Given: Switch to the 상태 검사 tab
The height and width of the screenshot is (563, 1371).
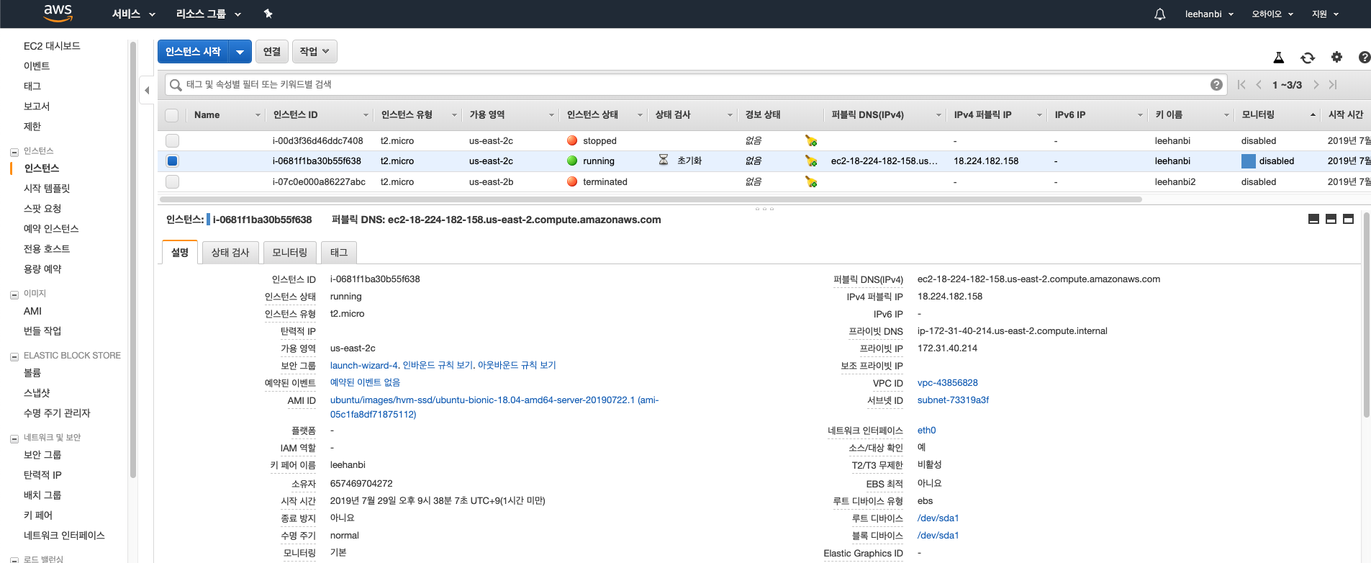Looking at the screenshot, I should [x=230, y=253].
